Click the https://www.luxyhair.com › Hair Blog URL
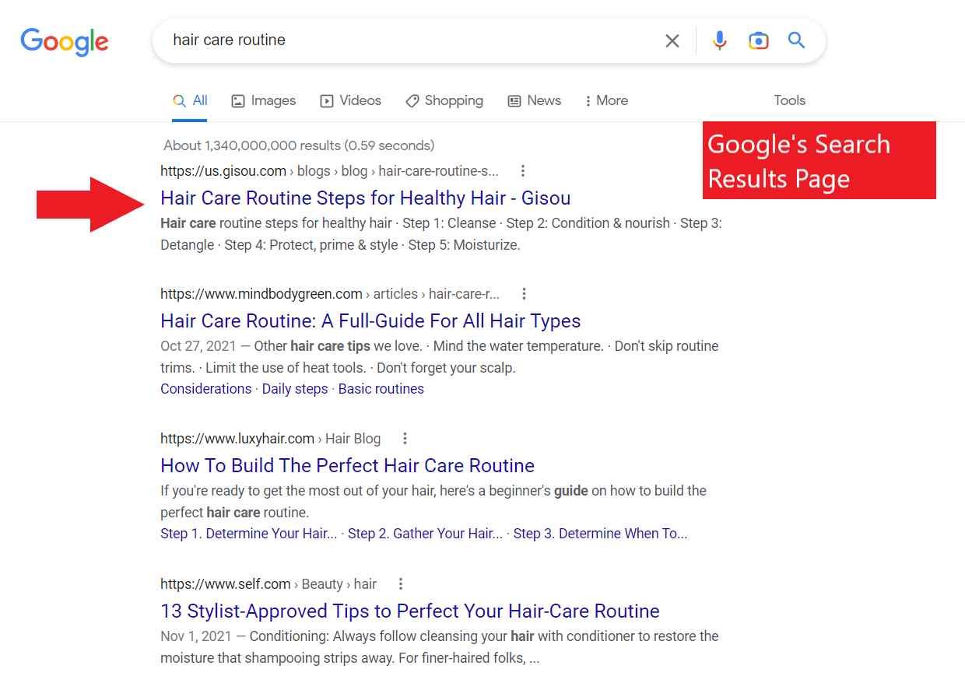 coord(271,438)
